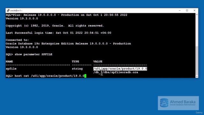Click the green cursor at command prompt
Image resolution: width=204 pixels, height=115 pixels.
(85, 76)
